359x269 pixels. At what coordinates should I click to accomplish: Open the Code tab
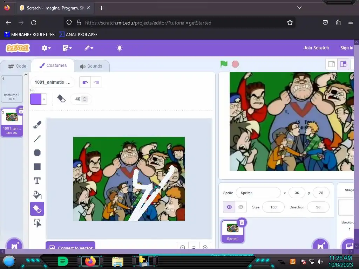pyautogui.click(x=17, y=66)
